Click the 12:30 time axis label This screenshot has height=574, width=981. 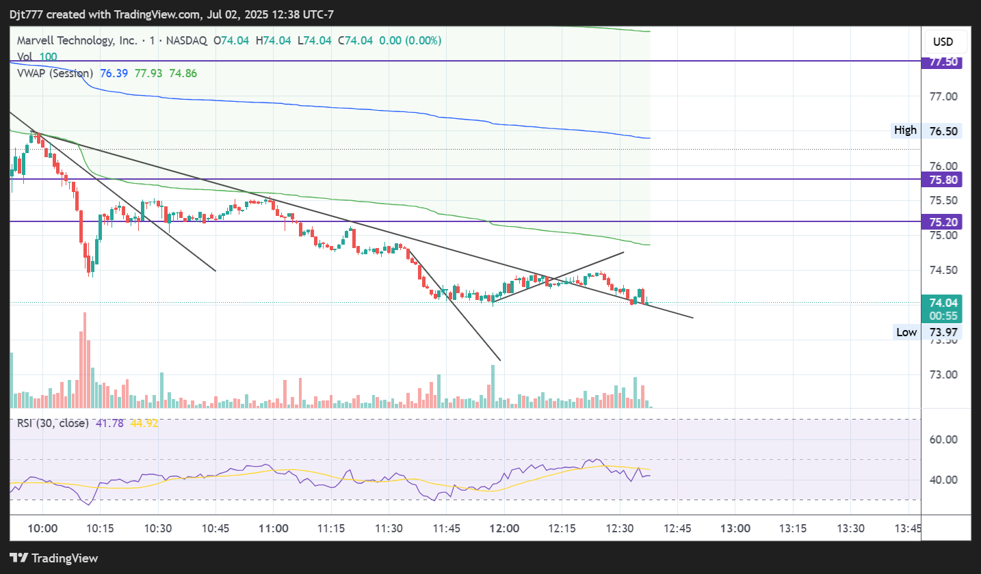620,528
